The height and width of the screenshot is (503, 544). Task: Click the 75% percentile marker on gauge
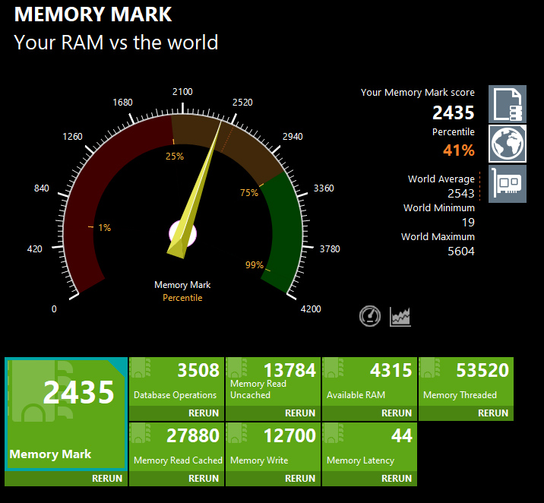pyautogui.click(x=249, y=193)
